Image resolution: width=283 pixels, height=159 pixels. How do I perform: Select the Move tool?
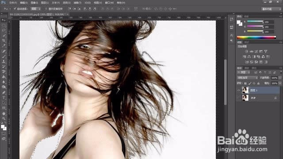coord(4,20)
